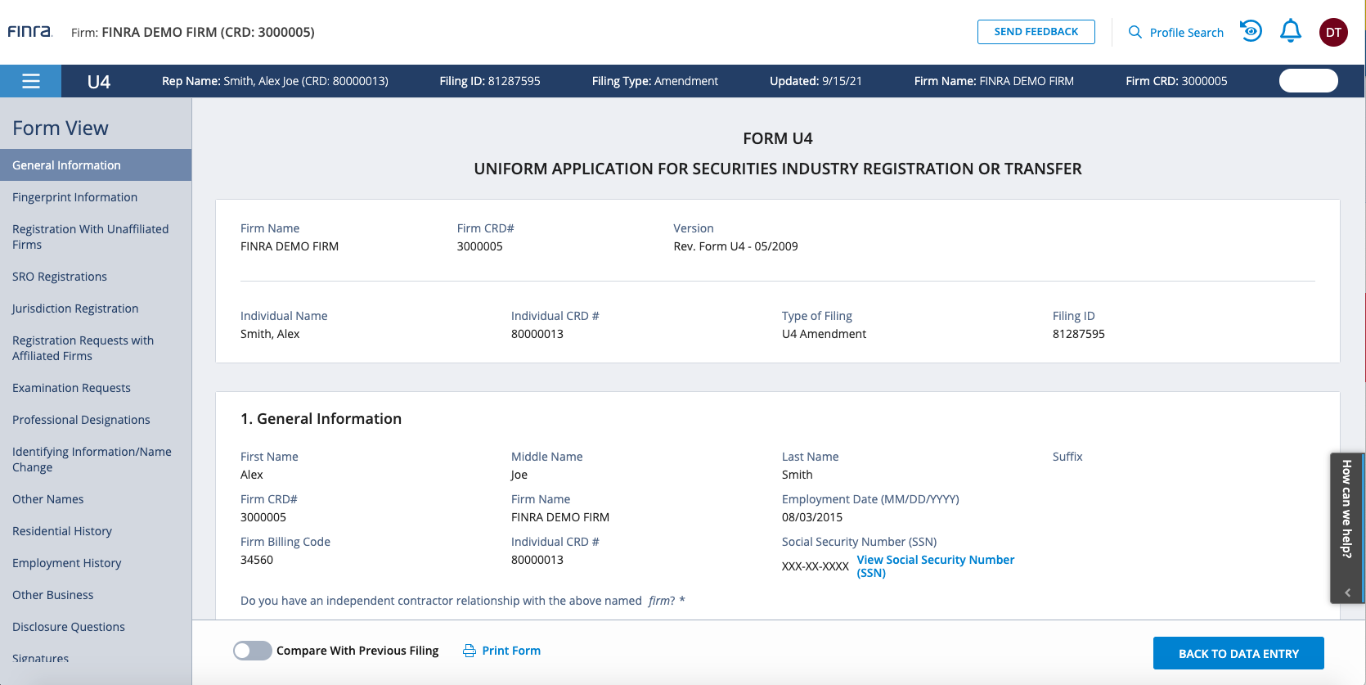
Task: Click Back to Data Entry button
Action: point(1238,653)
